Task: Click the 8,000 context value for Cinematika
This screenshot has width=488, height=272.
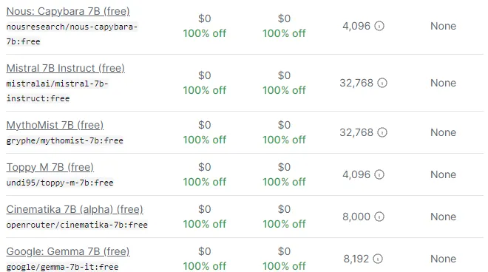Action: 356,217
